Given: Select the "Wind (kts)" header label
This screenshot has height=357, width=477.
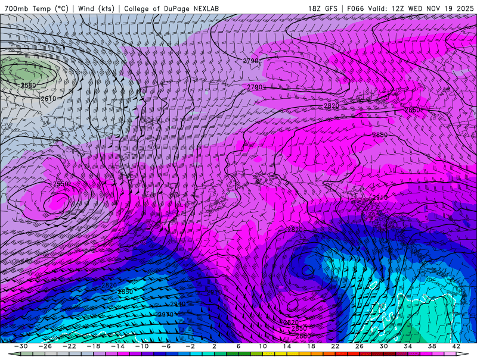Looking at the screenshot, I should point(96,8).
